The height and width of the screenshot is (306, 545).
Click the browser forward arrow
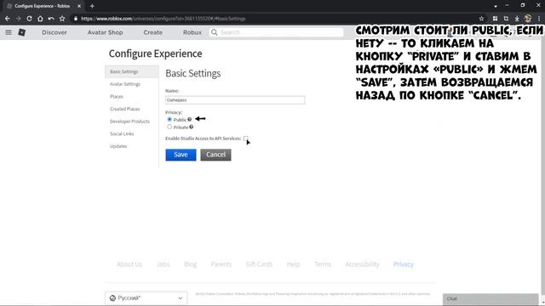(x=19, y=19)
